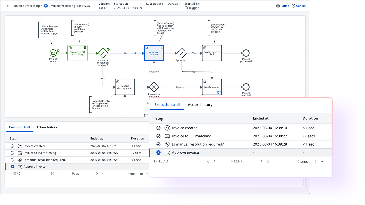365x205 pixels.
Task: Click the Invoice rejected end event
Action: (246, 87)
